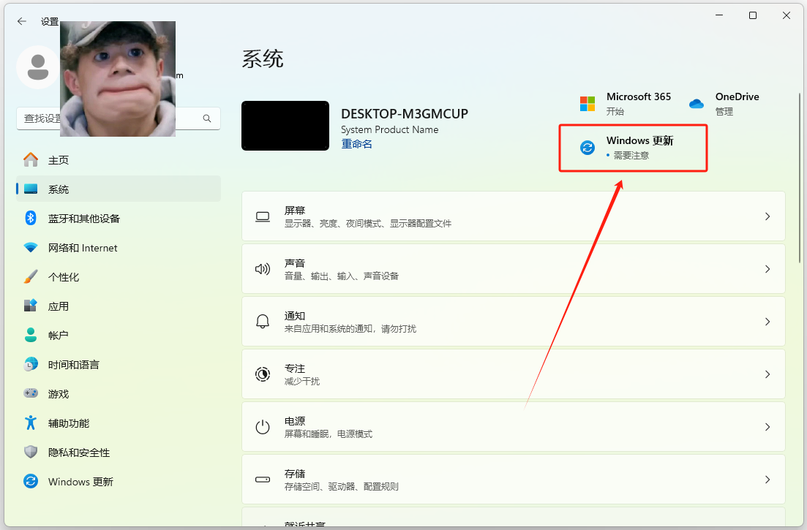The width and height of the screenshot is (807, 530).
Task: Click the user account avatar icon
Action: click(37, 67)
